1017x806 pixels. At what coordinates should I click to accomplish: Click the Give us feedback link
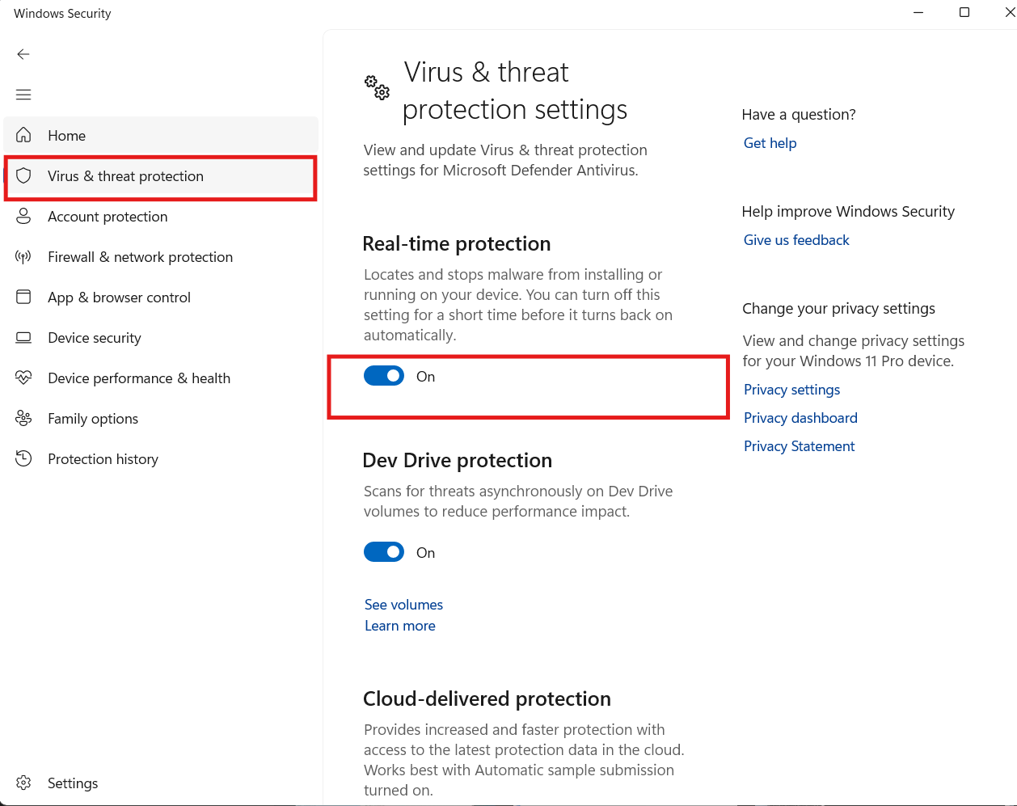tap(796, 240)
